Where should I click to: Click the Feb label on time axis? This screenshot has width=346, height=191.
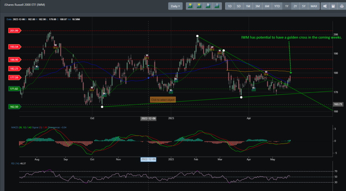click(x=196, y=159)
